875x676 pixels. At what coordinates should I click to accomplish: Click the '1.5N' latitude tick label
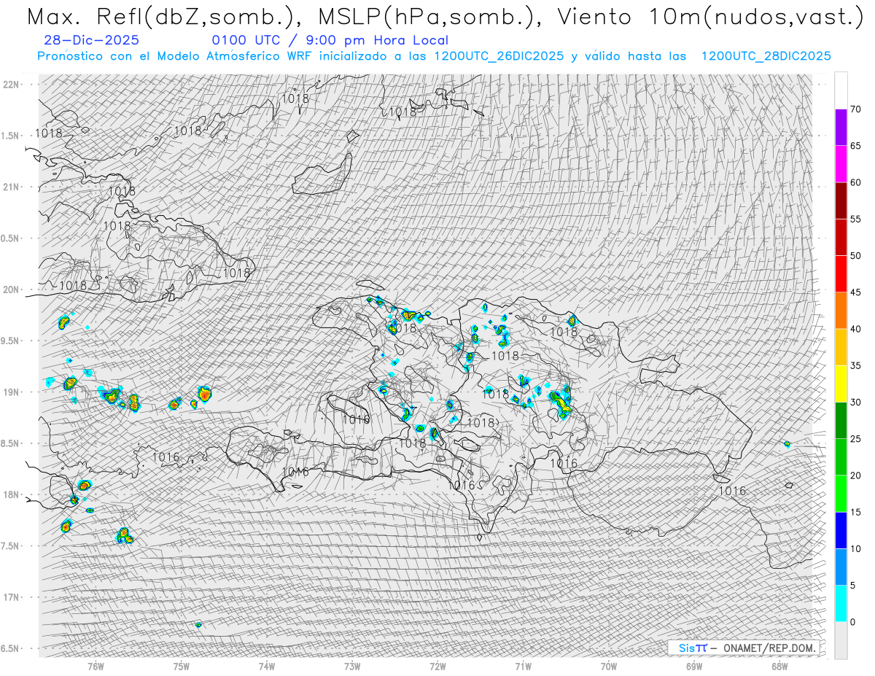(11, 136)
